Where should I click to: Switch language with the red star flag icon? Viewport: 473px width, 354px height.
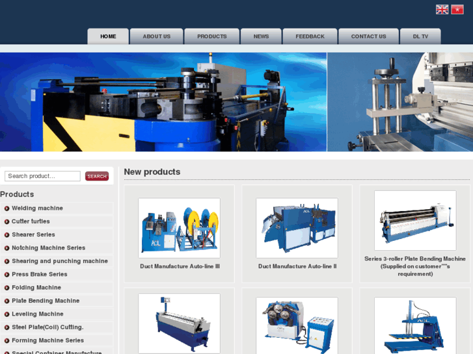(457, 10)
